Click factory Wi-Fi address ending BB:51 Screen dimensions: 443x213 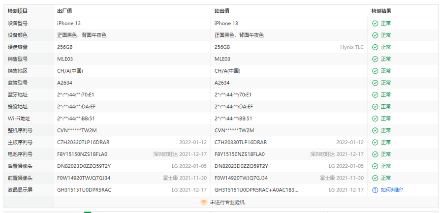click(x=76, y=119)
